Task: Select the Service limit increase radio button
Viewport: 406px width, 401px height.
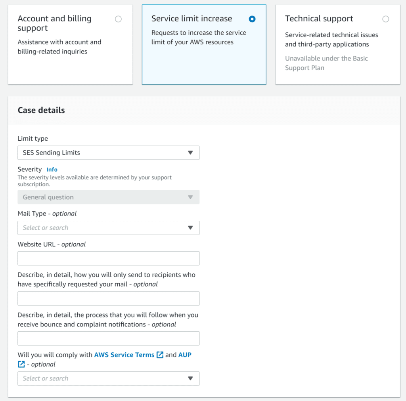Action: click(x=252, y=19)
